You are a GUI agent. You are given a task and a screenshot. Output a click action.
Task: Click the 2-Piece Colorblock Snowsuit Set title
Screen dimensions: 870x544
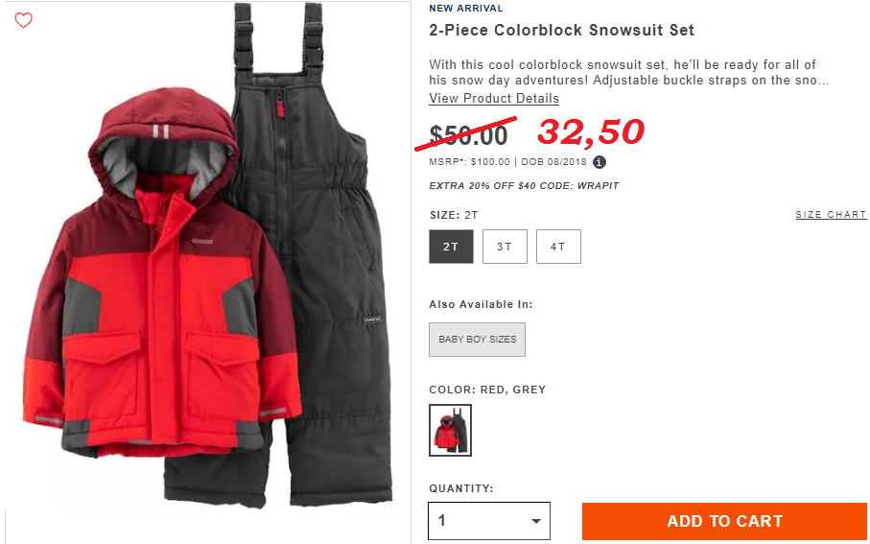point(561,30)
